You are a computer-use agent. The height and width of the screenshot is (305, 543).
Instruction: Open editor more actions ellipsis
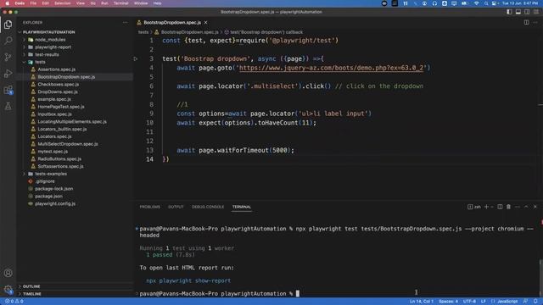click(x=535, y=23)
